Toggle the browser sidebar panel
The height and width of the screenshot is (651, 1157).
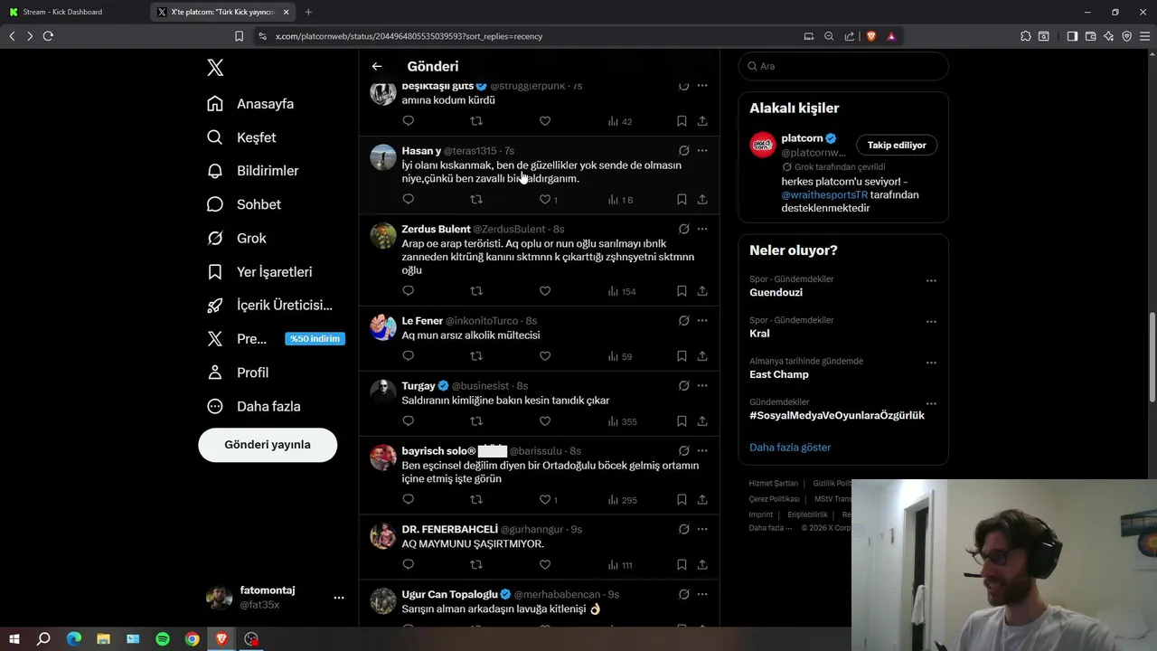point(1072,36)
